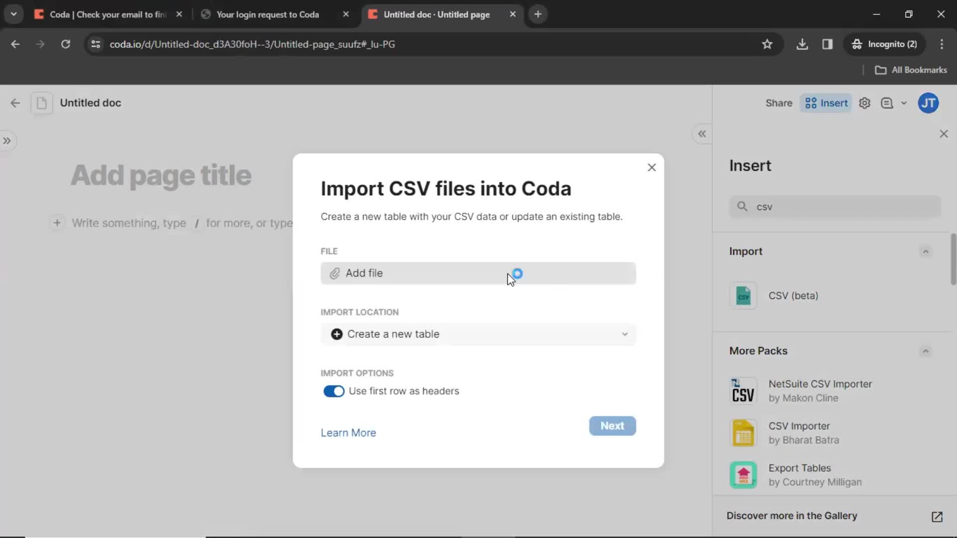Switch to Coda Check your email tab
957x538 pixels.
click(108, 14)
